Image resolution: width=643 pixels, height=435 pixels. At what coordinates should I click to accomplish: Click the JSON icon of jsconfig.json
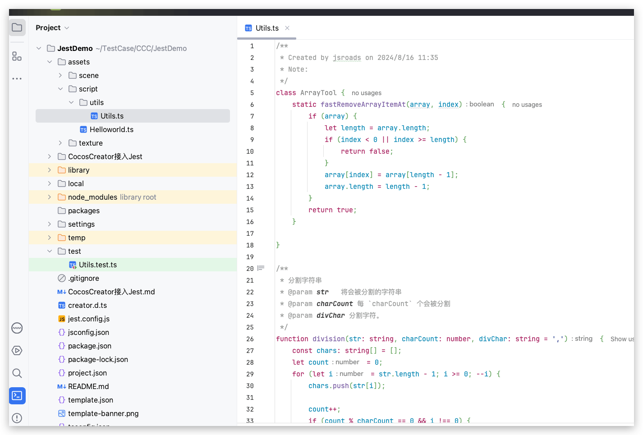[x=62, y=332]
